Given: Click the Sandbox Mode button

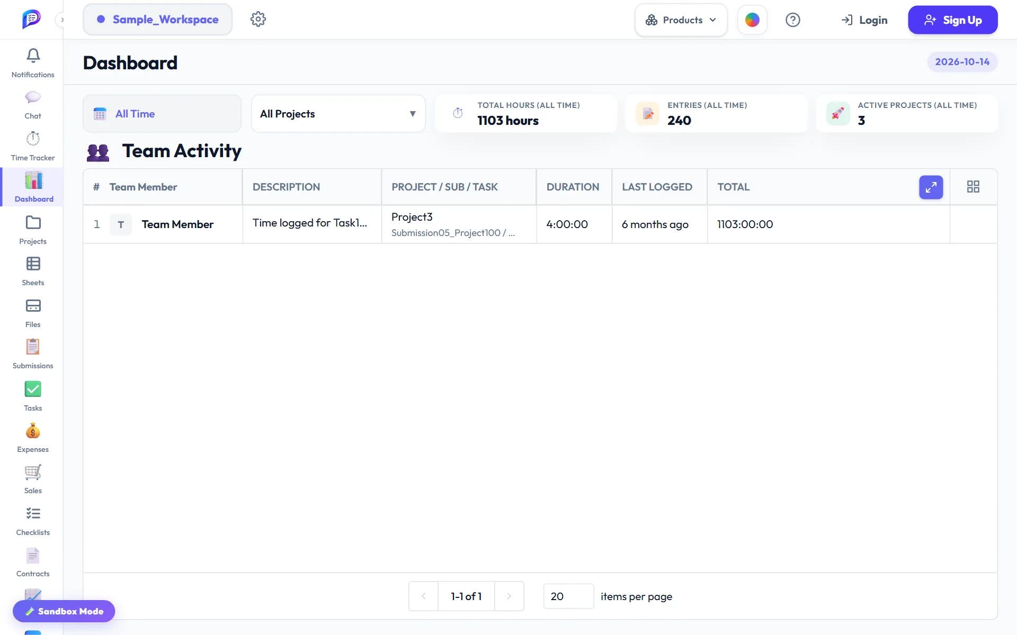Looking at the screenshot, I should (x=64, y=611).
